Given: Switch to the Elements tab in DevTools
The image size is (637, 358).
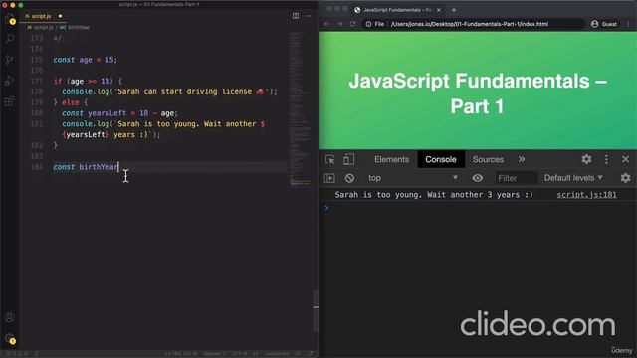Looking at the screenshot, I should point(391,159).
